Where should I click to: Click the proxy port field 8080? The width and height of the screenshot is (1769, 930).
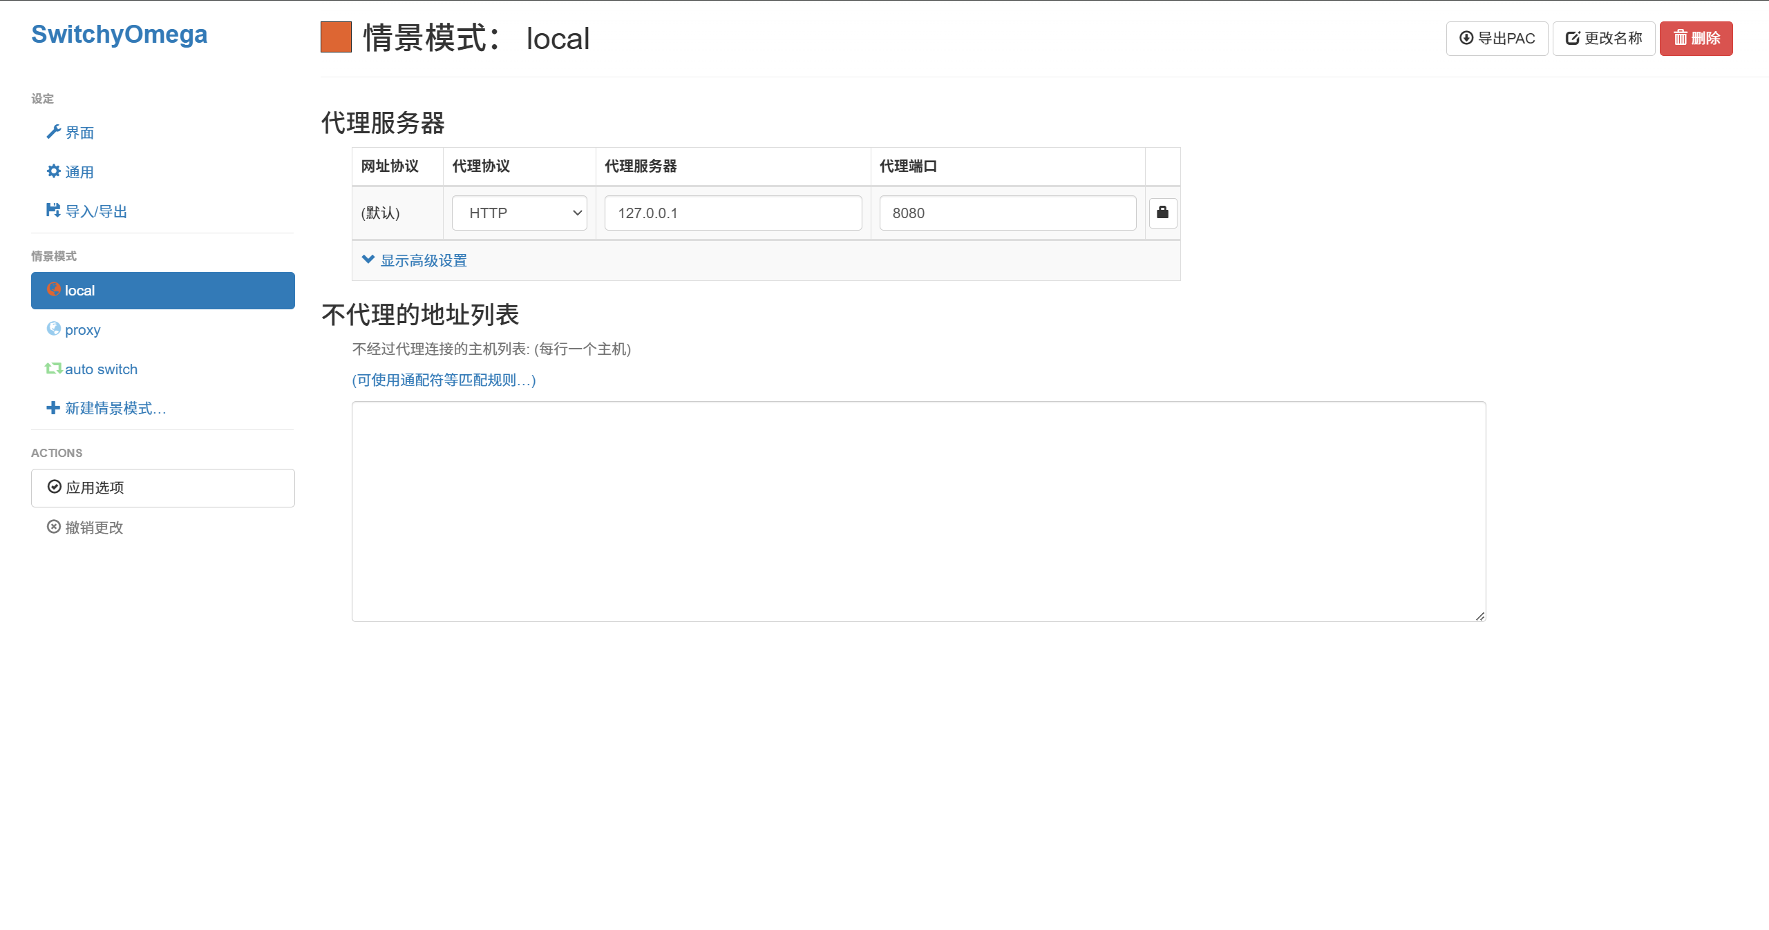coord(1007,213)
